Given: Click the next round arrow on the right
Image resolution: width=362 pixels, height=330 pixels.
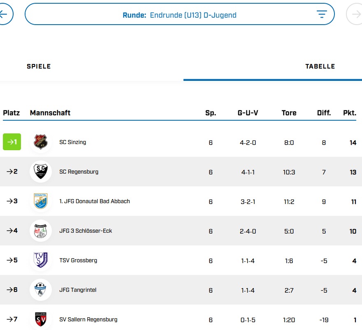Looking at the screenshot, I should pos(355,14).
